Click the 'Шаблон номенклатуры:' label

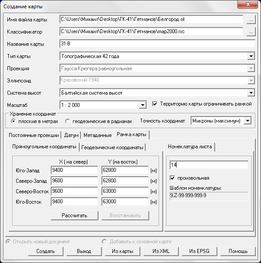195,188
